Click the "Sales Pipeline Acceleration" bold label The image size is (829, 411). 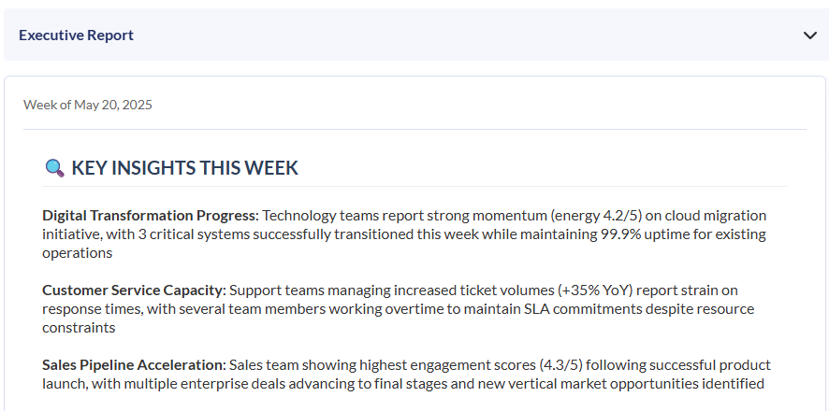[x=134, y=364]
